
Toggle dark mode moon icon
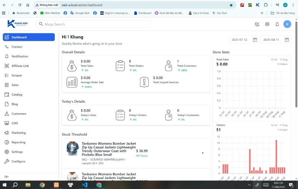pos(257,24)
